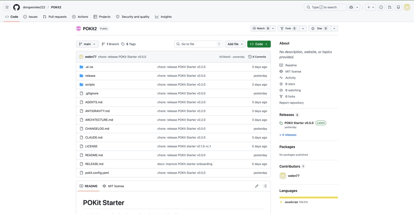Click the webn77 contributor avatar
Image resolution: width=414 pixels, height=214 pixels.
[x=283, y=176]
